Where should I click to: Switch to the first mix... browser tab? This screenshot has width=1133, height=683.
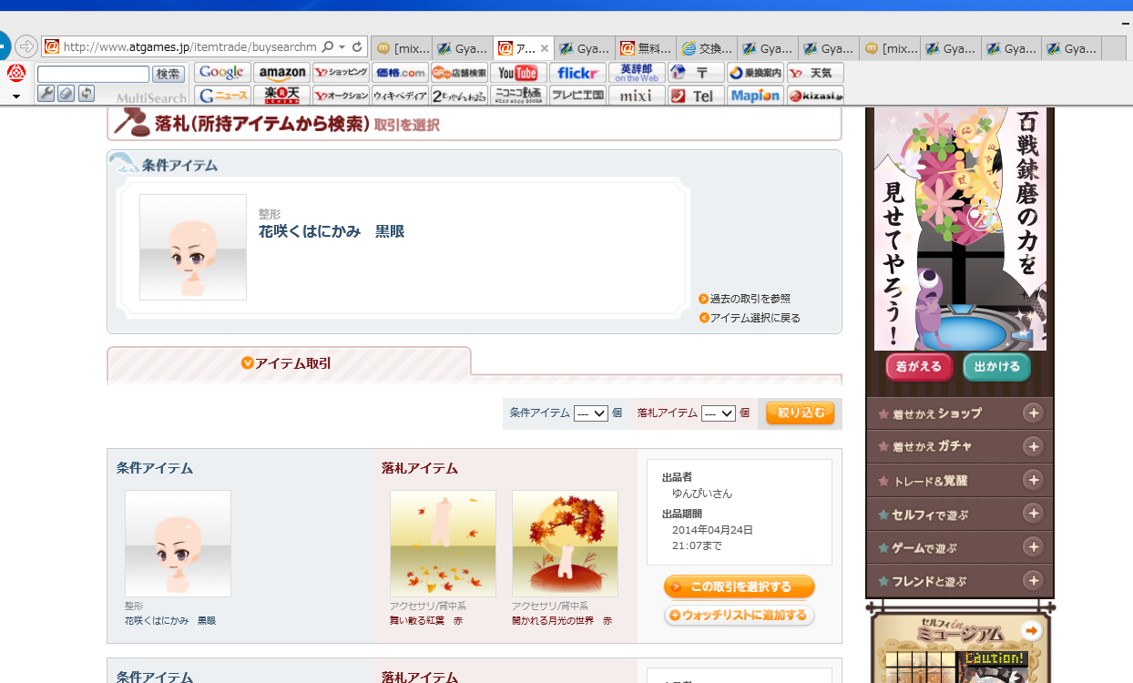pos(402,48)
